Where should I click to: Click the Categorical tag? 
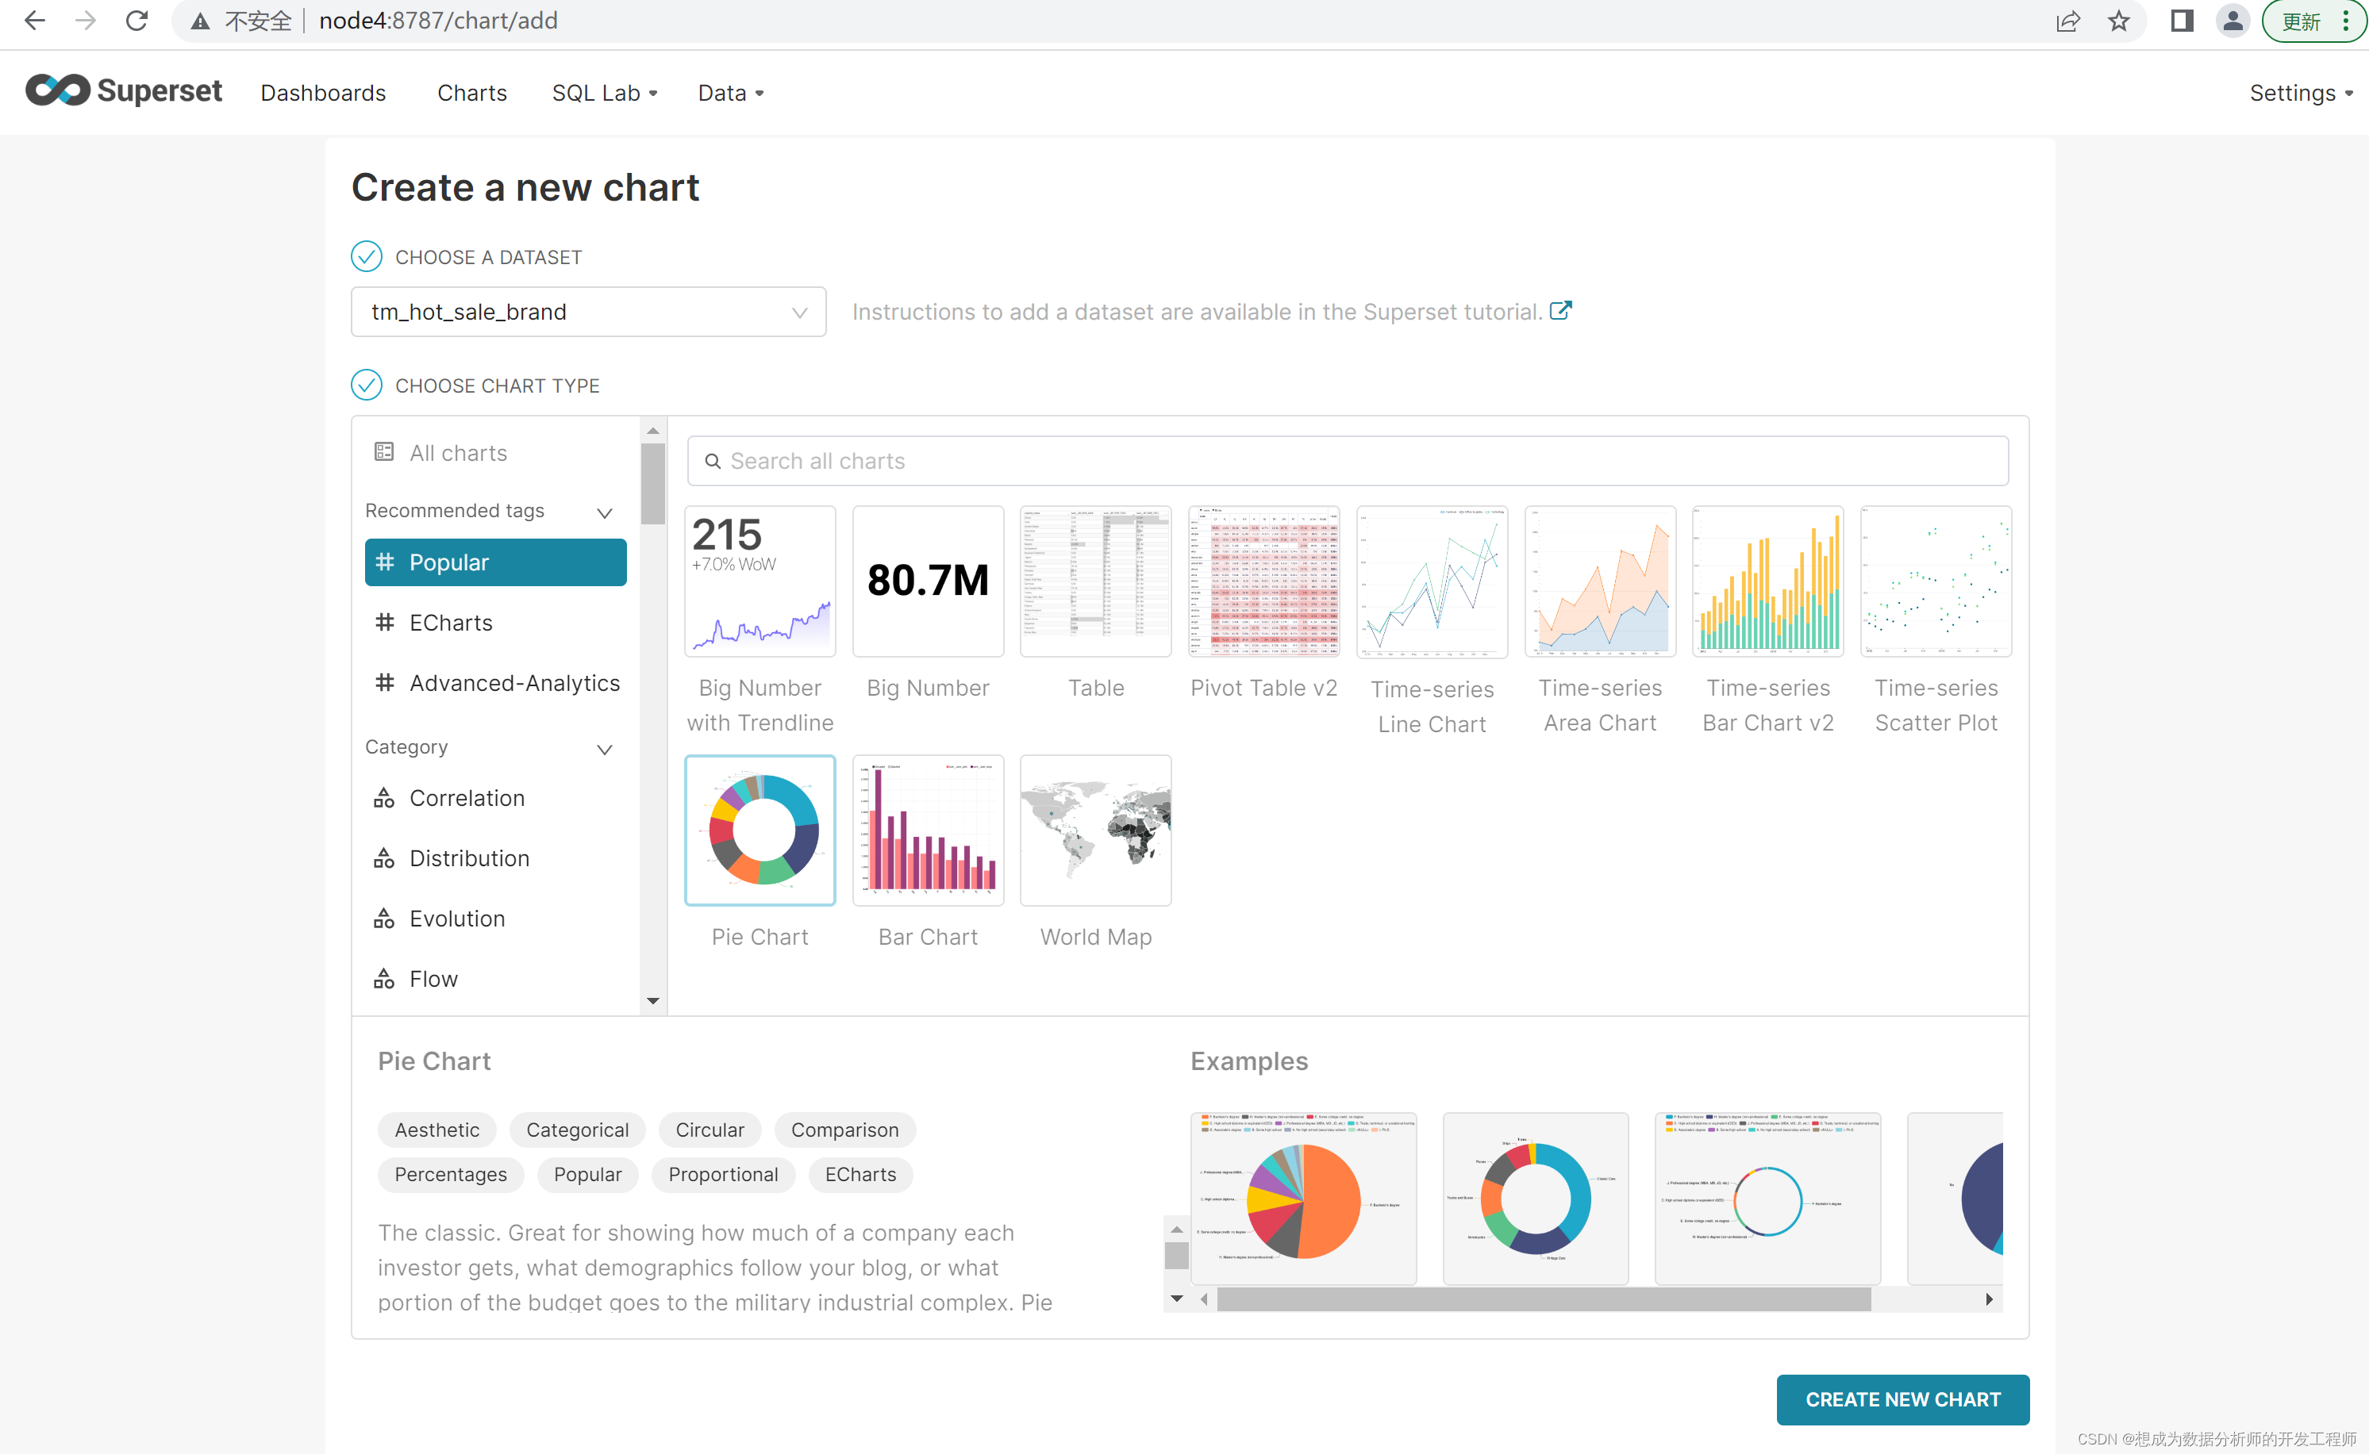point(577,1130)
